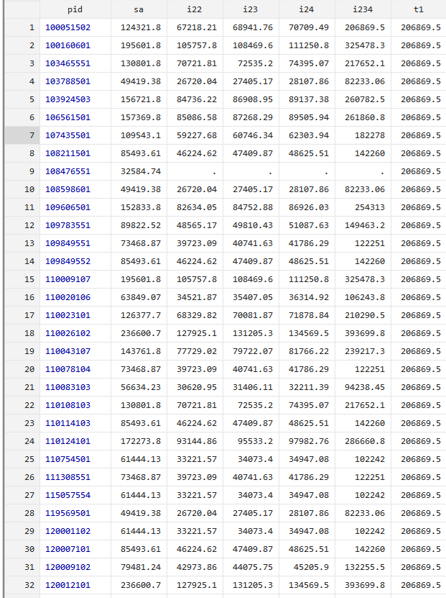Screen dimensions: 446x598
Task: Click pid cell 110020106
Action: [75, 297]
